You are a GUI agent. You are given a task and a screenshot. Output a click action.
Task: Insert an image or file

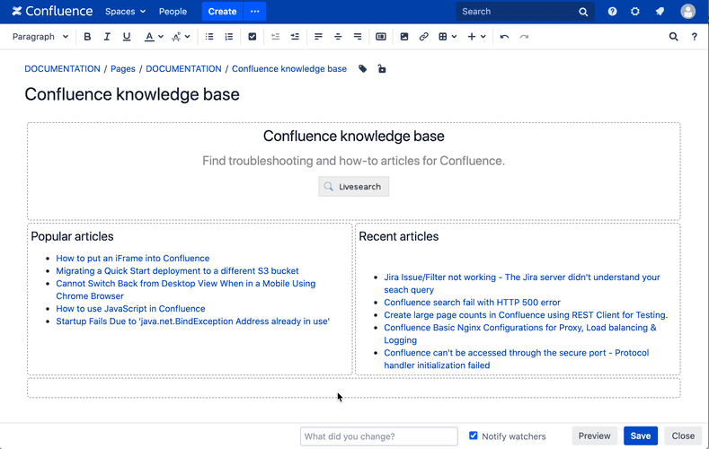(404, 37)
